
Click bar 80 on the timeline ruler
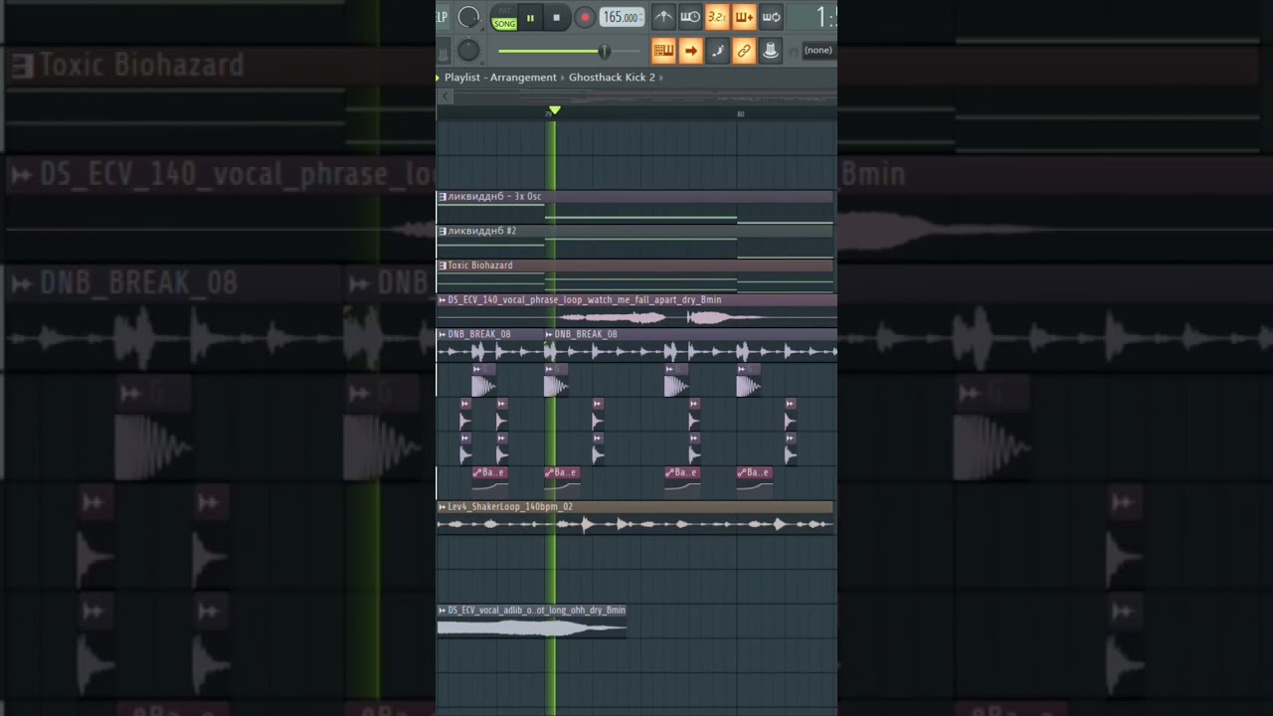(x=740, y=114)
